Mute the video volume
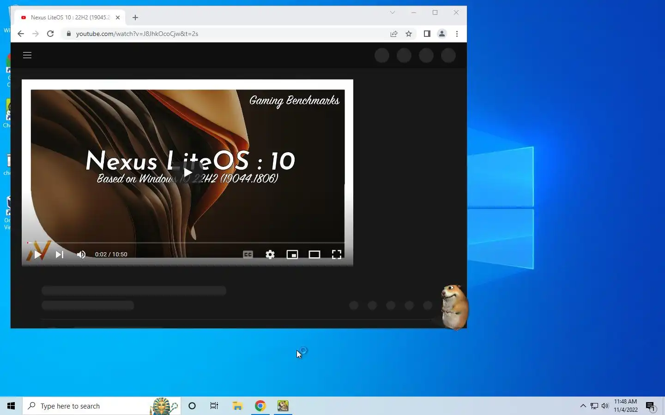 pyautogui.click(x=81, y=255)
